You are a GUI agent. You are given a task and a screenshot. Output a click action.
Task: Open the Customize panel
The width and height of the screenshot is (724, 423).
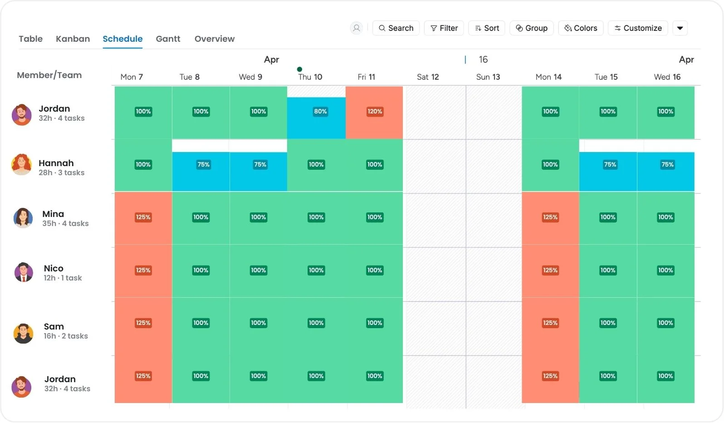[x=638, y=28]
